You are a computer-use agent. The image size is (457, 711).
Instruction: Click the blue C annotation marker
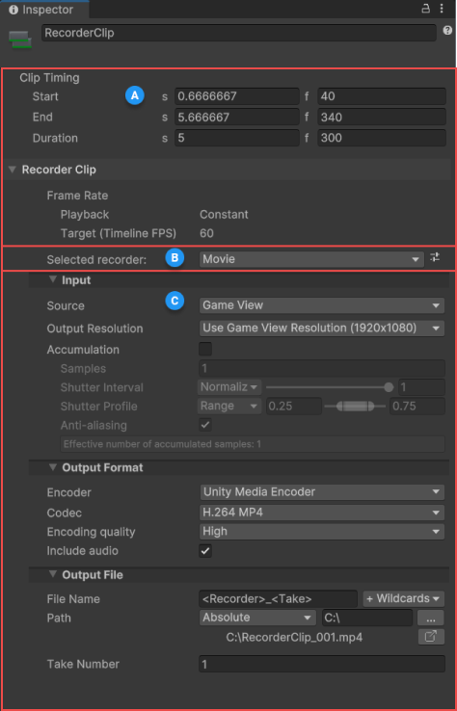click(175, 301)
